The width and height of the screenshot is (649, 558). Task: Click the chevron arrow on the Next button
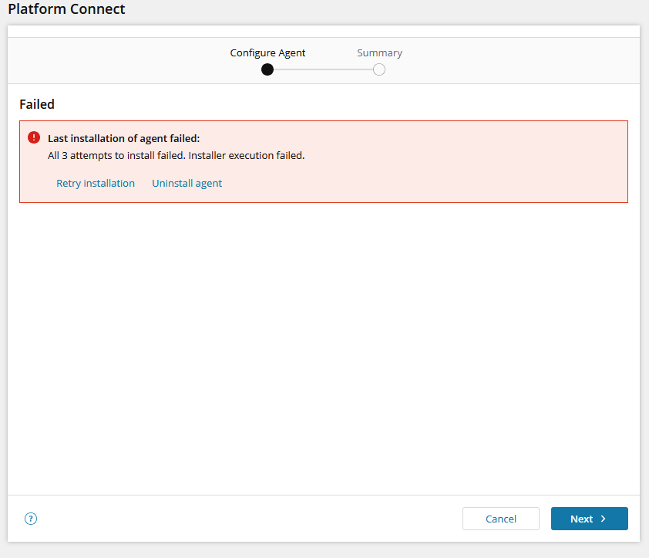[x=603, y=519]
